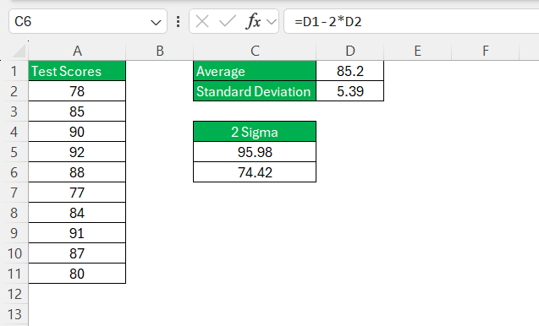The image size is (539, 326).
Task: Click cell with score 92
Action: click(77, 152)
